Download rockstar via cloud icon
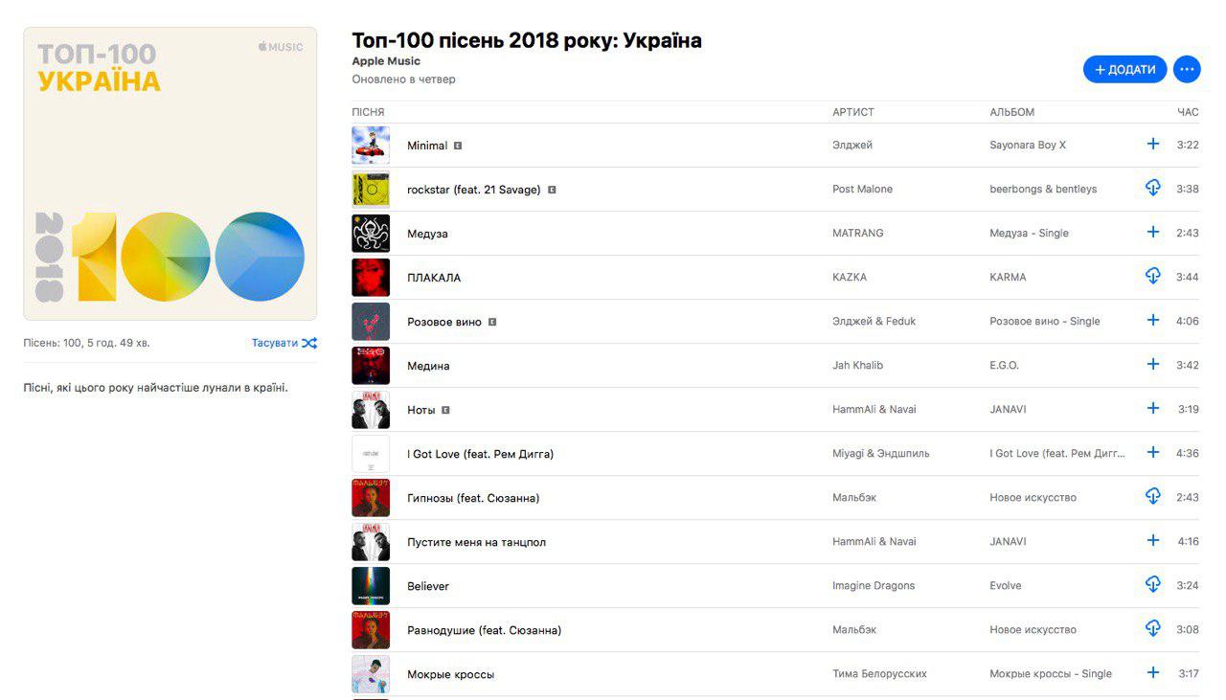 (x=1153, y=189)
